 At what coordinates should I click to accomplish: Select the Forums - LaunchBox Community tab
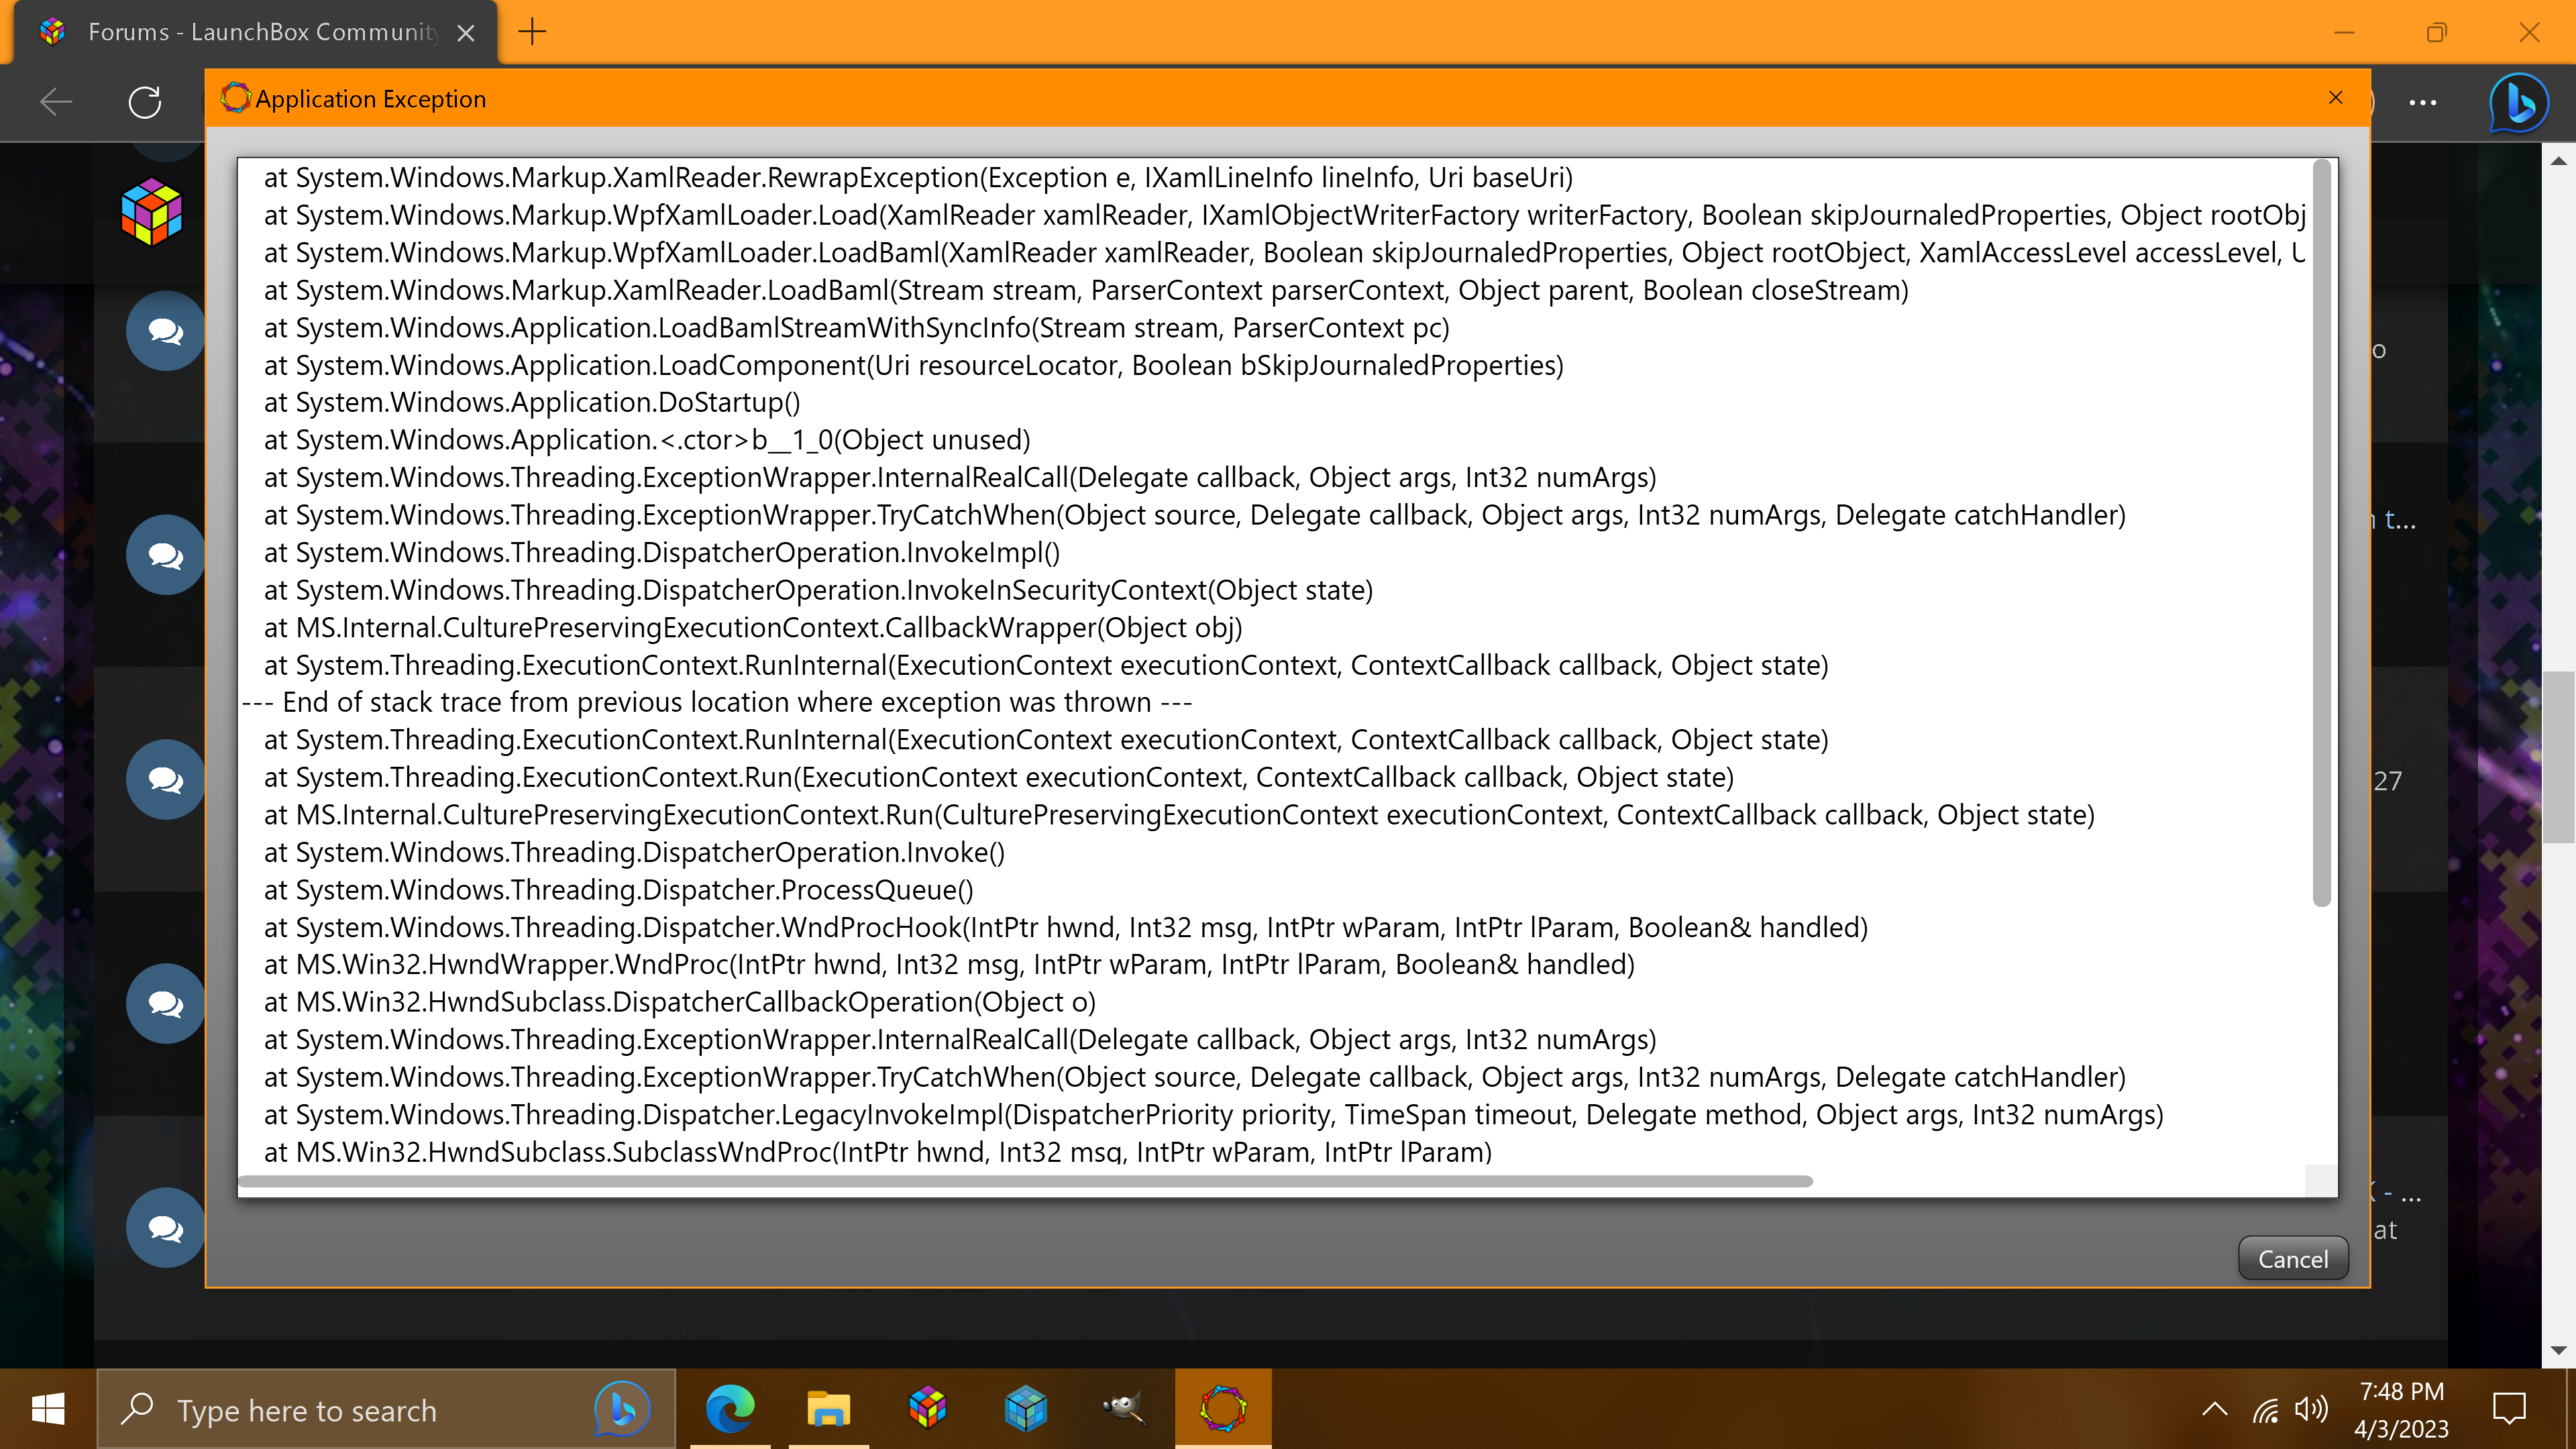[255, 32]
